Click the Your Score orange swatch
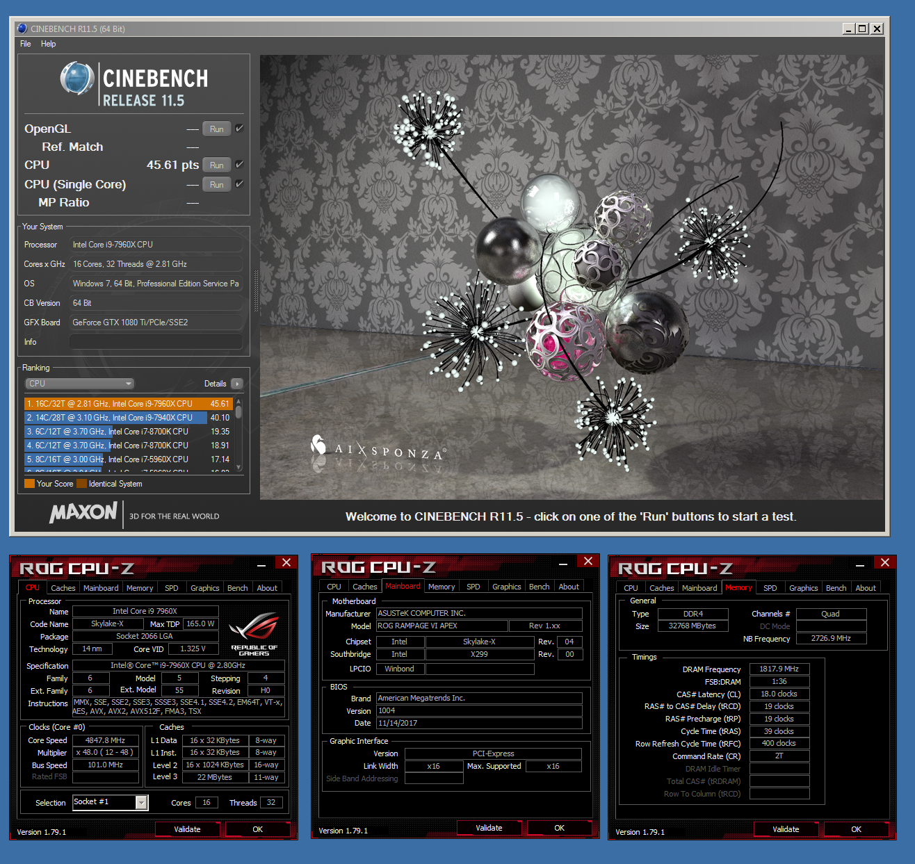 point(29,484)
